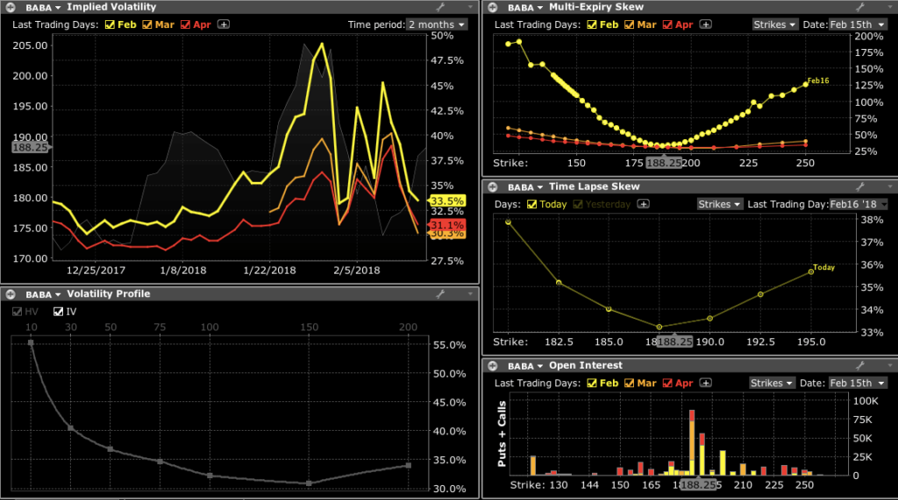This screenshot has height=500, width=898.
Task: Click the tallest open interest bar near 188.25
Action: click(x=692, y=442)
